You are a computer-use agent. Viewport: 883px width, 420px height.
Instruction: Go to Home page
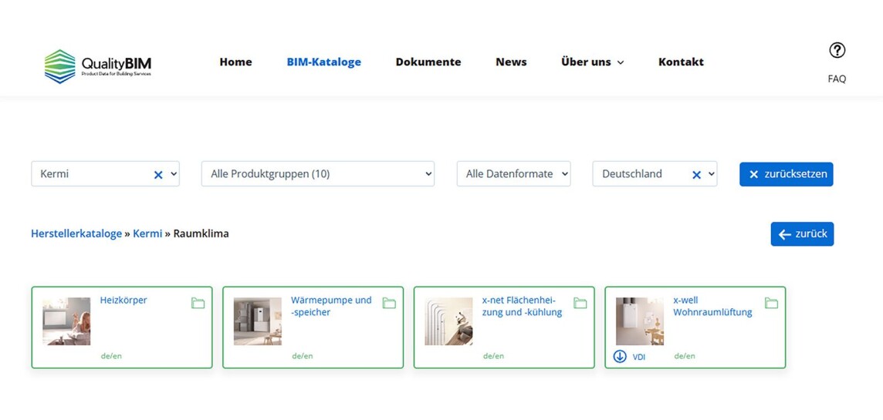tap(236, 62)
